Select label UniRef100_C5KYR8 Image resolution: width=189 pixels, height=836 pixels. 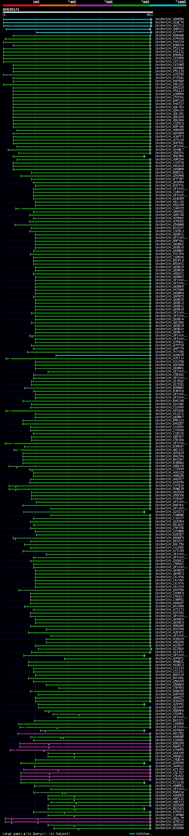(170, 780)
